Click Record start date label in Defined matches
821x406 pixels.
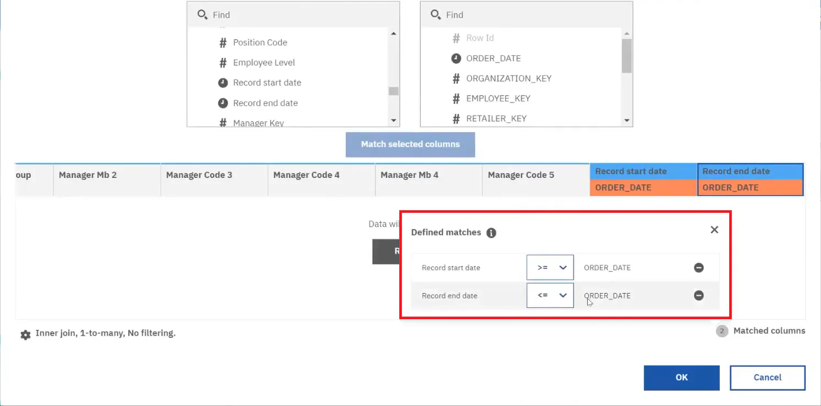coord(451,268)
